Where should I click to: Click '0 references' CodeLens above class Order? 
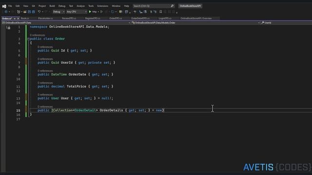coord(38,35)
